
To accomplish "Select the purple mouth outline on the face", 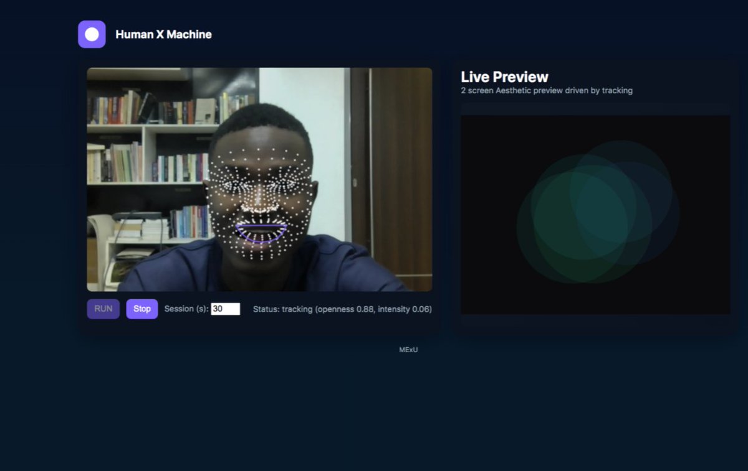I will click(262, 231).
